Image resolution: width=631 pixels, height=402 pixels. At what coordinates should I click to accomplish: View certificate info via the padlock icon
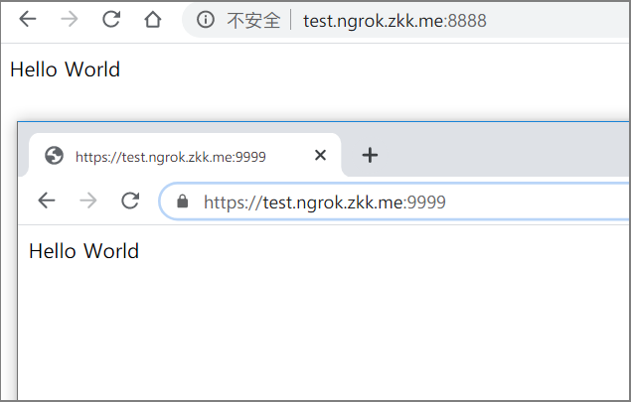(182, 202)
